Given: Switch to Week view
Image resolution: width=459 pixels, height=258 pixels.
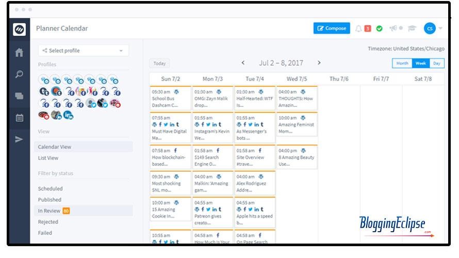Looking at the screenshot, I should 421,63.
